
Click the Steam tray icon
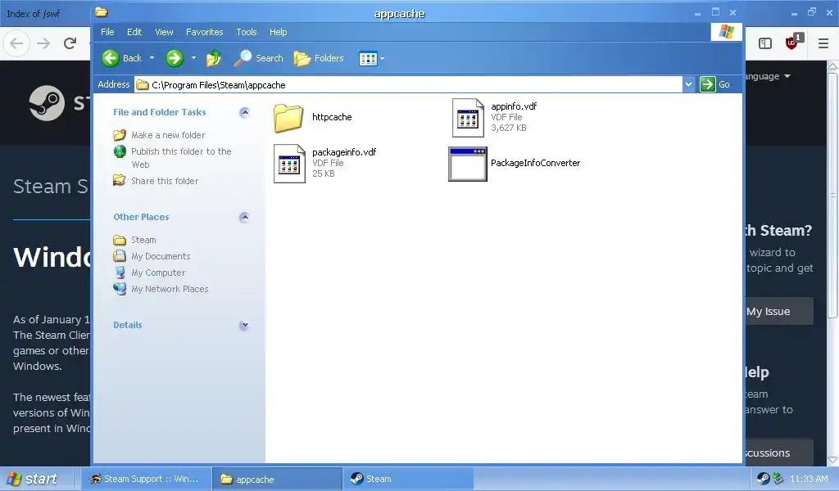coord(763,480)
